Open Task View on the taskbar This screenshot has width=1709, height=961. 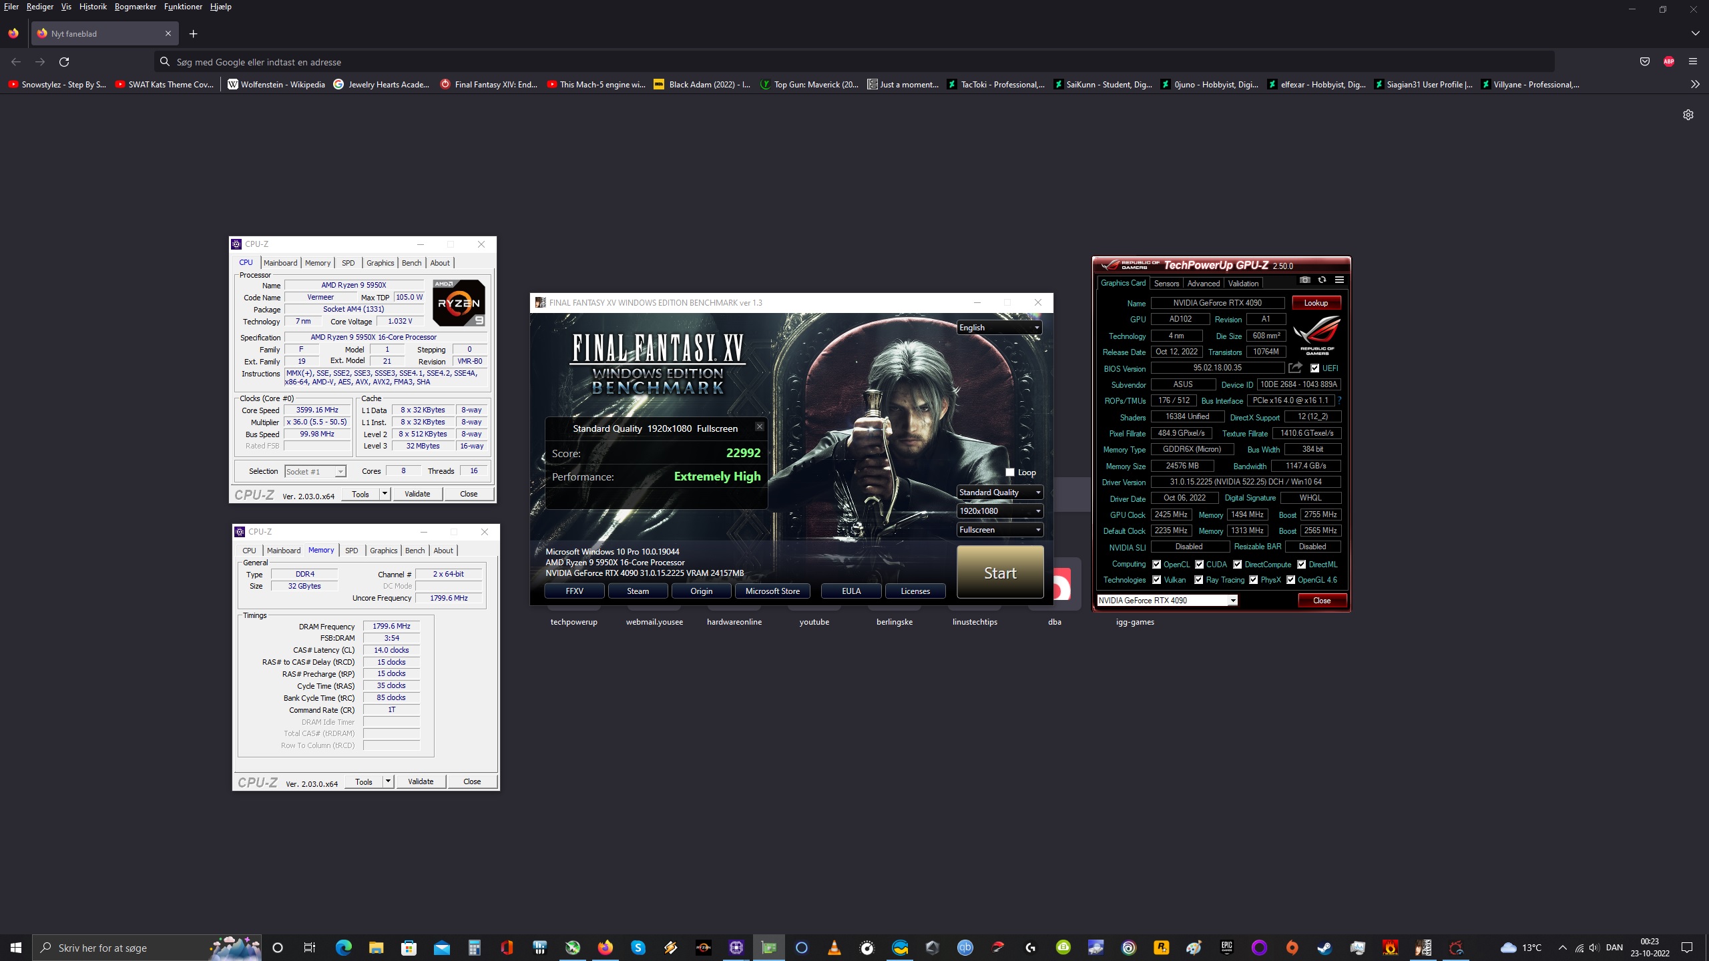(310, 948)
